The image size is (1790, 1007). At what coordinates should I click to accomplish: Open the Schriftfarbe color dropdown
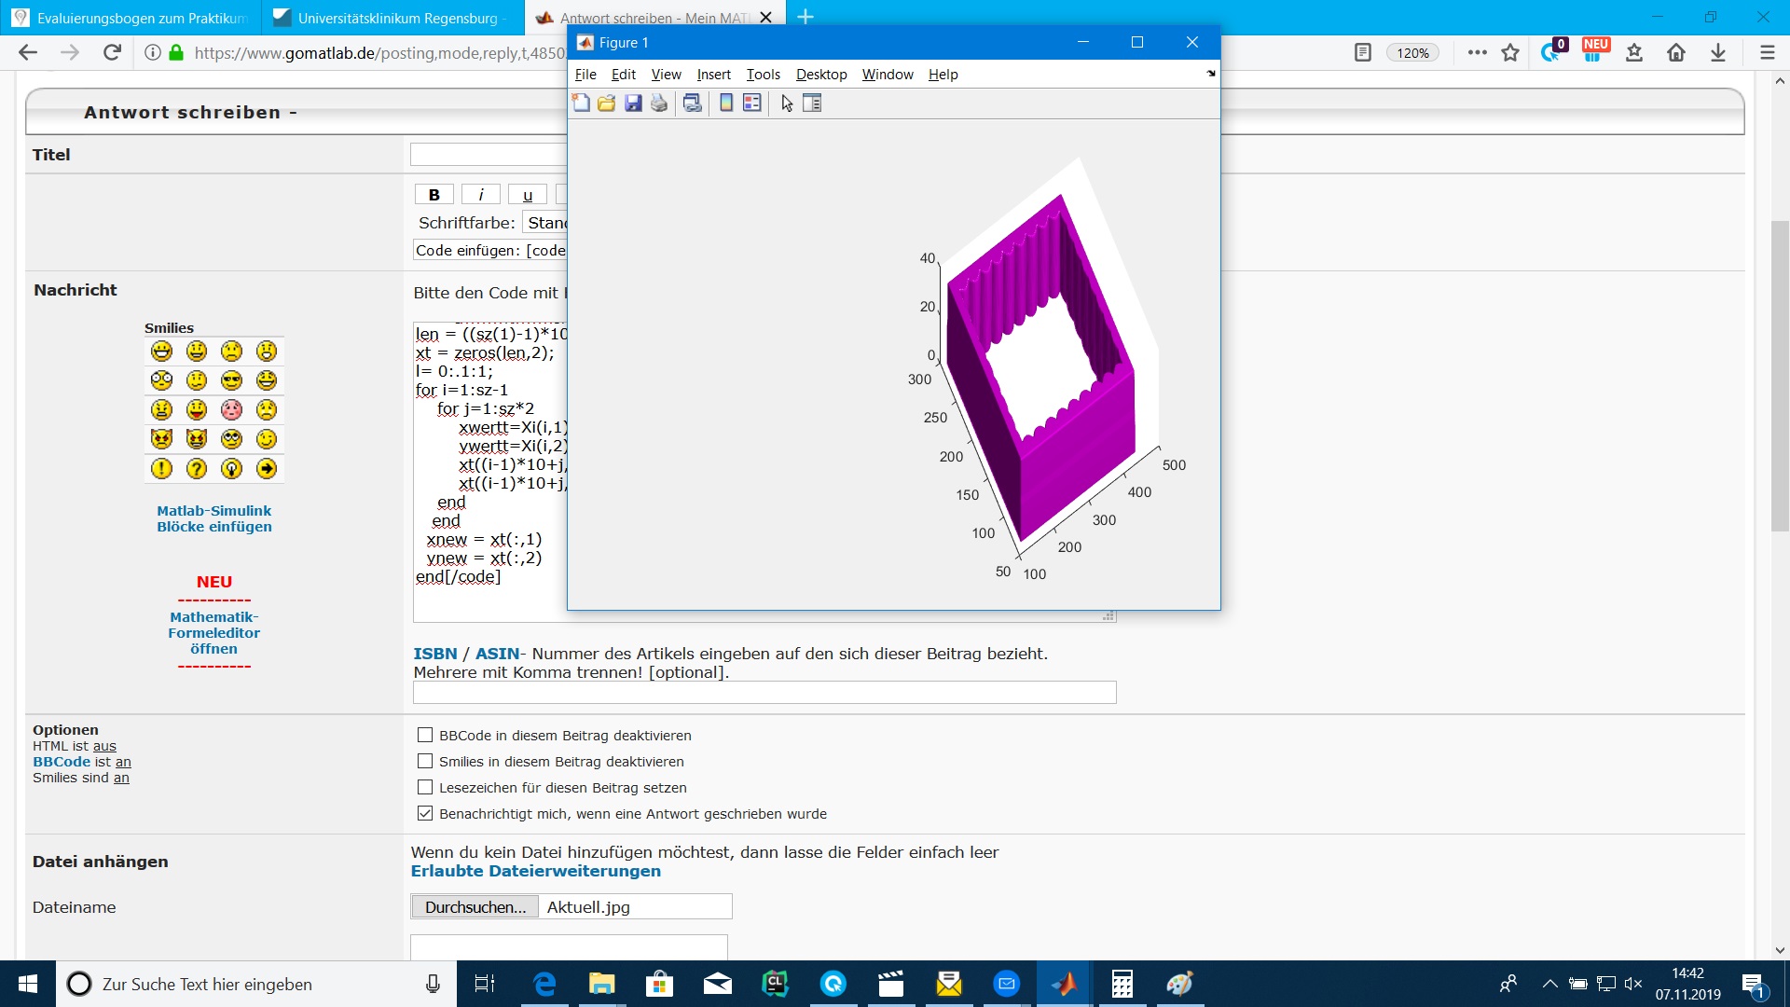(x=545, y=223)
